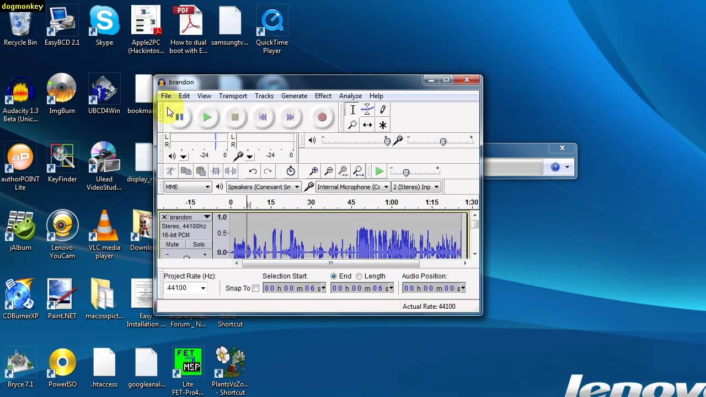Select the Zoom magnifier tool
The width and height of the screenshot is (706, 397).
[x=352, y=125]
